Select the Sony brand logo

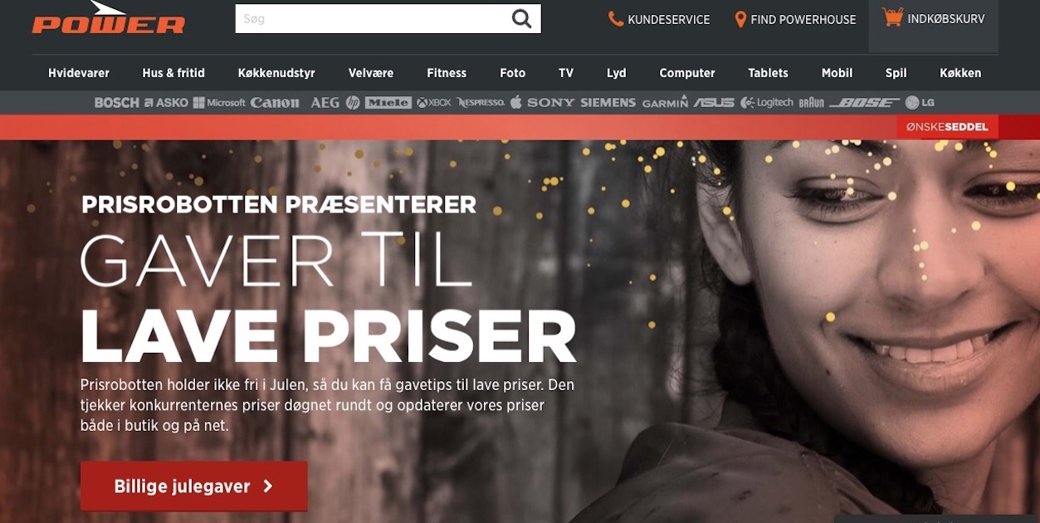pos(550,103)
